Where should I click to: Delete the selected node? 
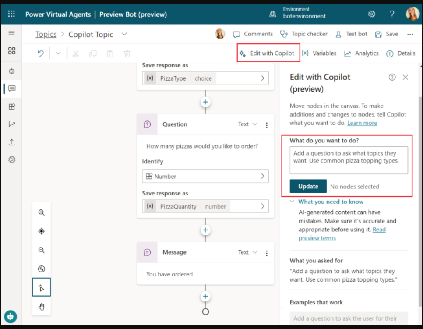point(127,53)
